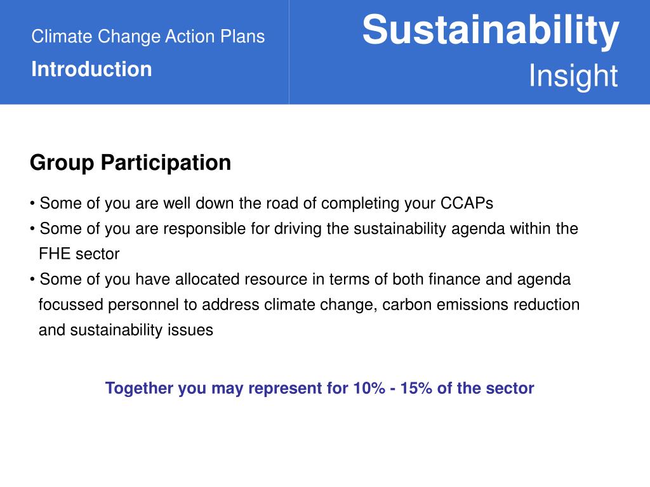The image size is (650, 487).
Task: Click the first bullet point marker
Action: (x=32, y=204)
